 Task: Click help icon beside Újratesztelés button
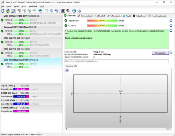(x=171, y=53)
